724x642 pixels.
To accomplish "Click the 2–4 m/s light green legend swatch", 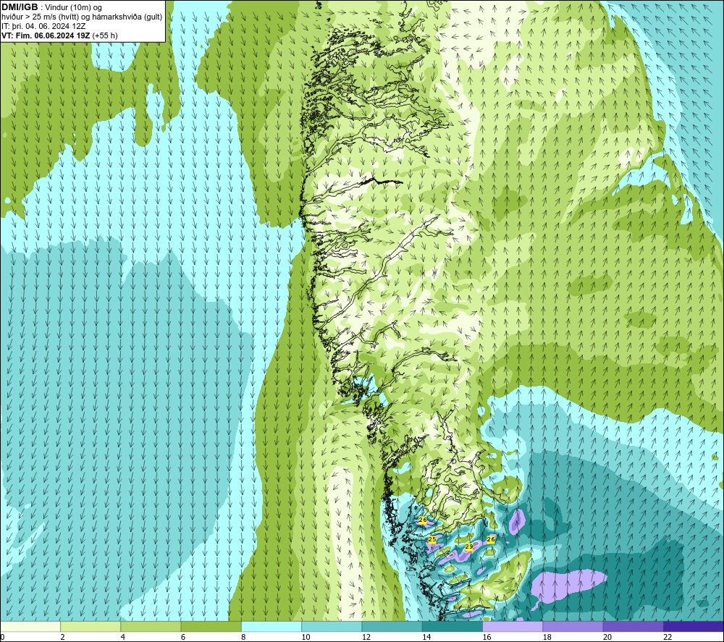I will coord(90,627).
